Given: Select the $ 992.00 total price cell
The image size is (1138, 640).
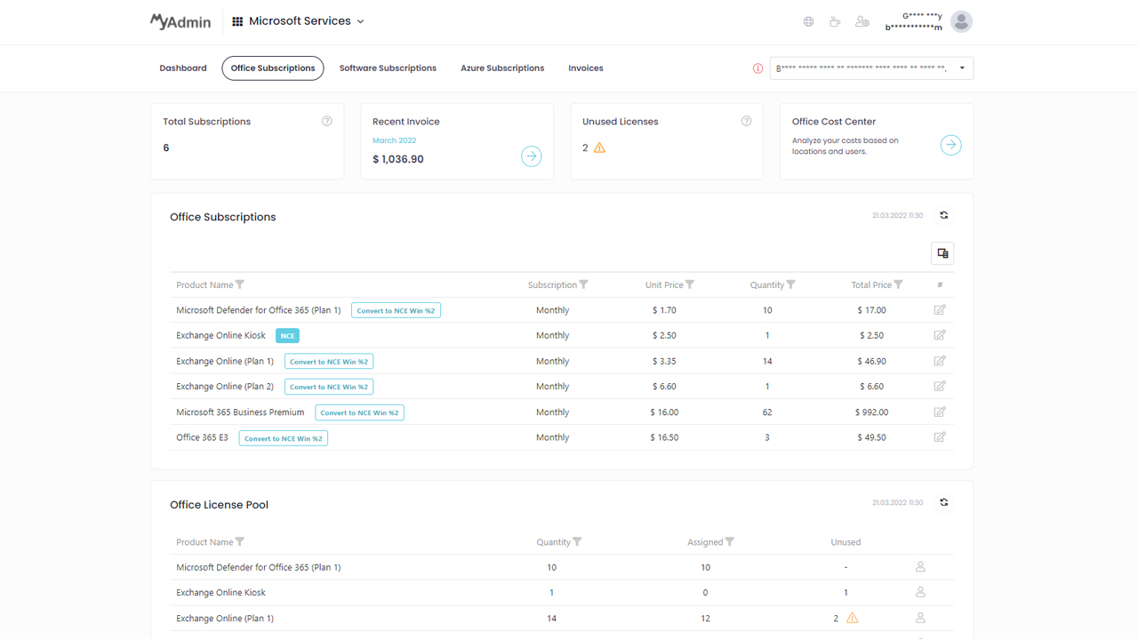Looking at the screenshot, I should pyautogui.click(x=871, y=412).
